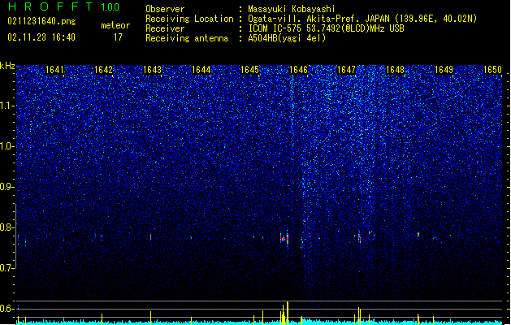The width and height of the screenshot is (511, 325).
Task: Click the tallest yellow power spike near 1646
Action: [288, 313]
